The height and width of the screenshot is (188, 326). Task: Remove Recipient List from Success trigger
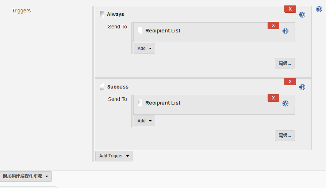pyautogui.click(x=273, y=98)
